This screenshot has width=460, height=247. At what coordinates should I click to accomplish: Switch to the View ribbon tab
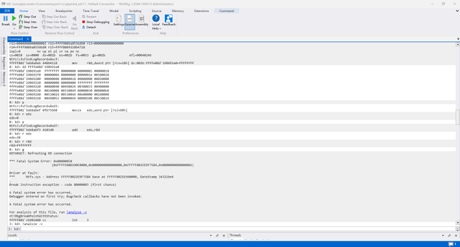(x=41, y=11)
